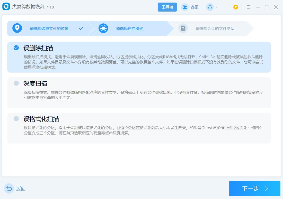Click the yellow account avatar icon
This screenshot has height=199, width=283.
pyautogui.click(x=236, y=7)
